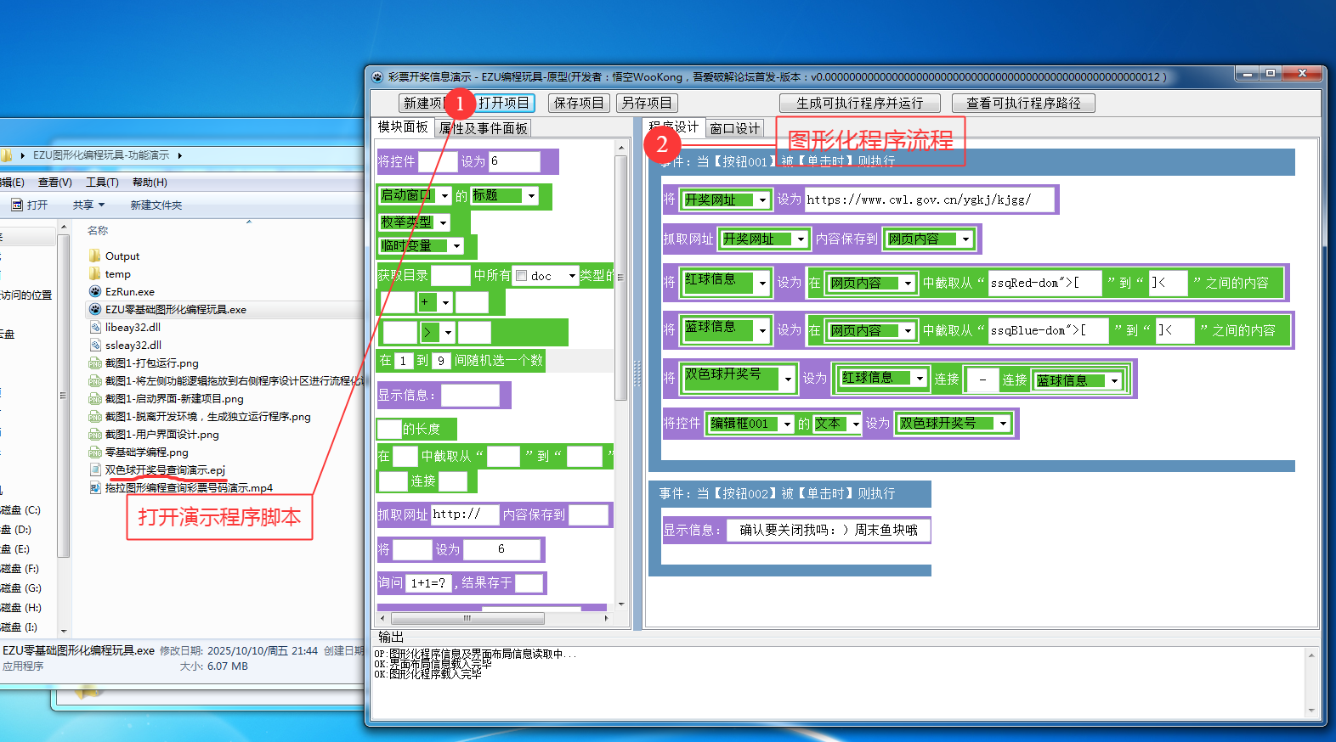Select 零基础学编程.png file
This screenshot has width=1336, height=742.
(x=146, y=452)
